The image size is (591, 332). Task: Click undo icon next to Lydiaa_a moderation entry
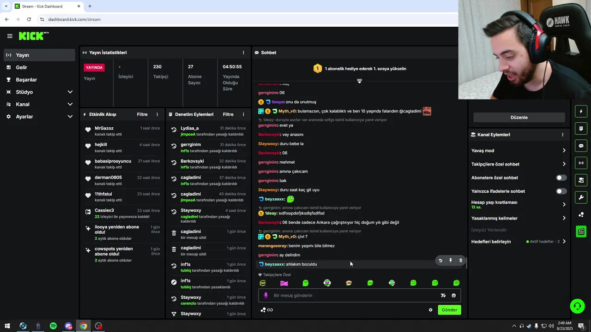coord(174,130)
